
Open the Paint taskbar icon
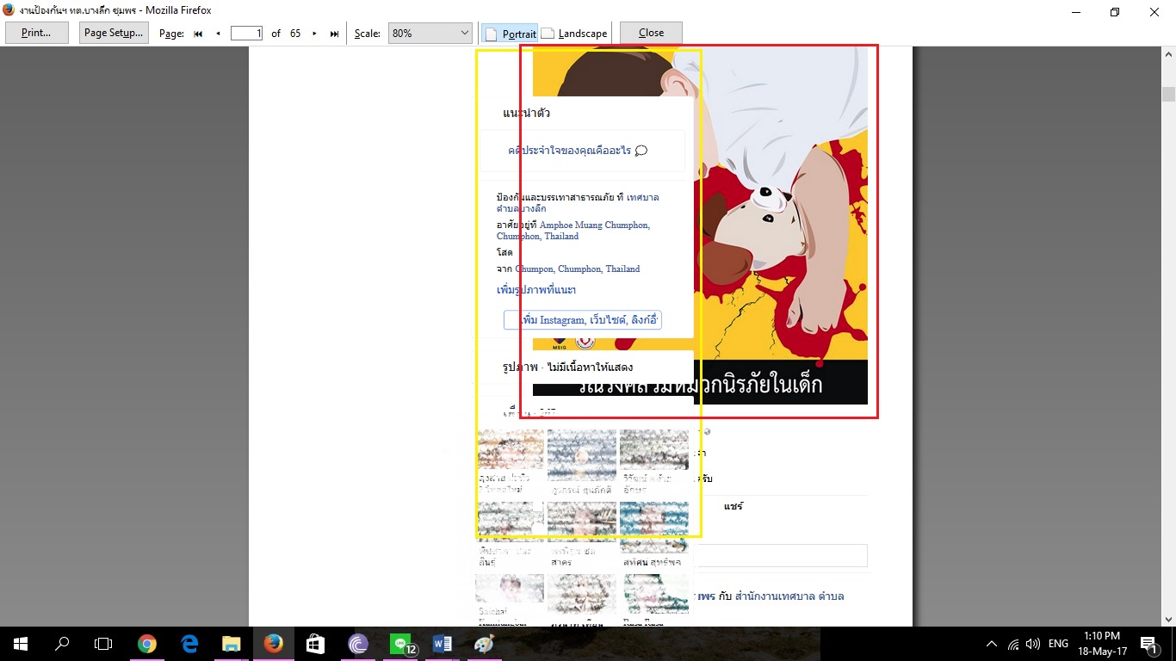485,644
